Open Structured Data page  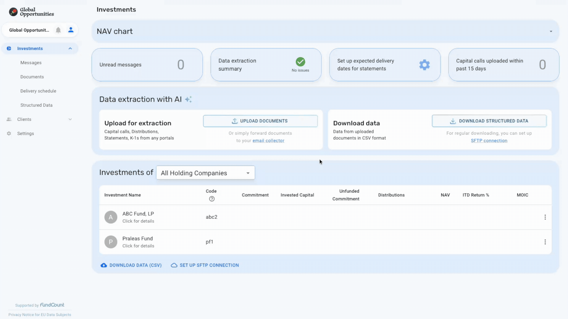[36, 105]
